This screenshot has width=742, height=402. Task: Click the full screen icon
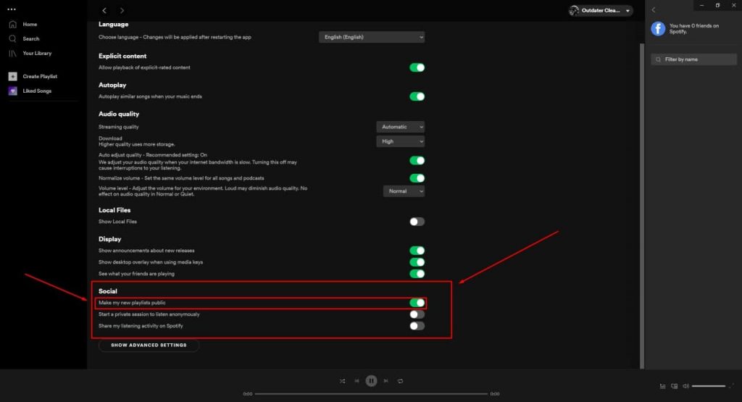point(732,386)
